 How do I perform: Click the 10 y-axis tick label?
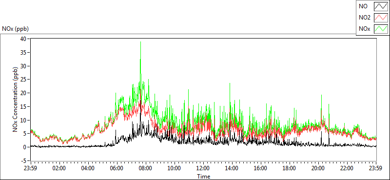(x=23, y=120)
